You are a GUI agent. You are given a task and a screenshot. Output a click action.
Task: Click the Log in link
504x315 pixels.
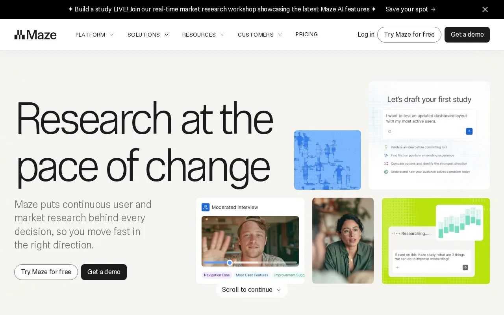click(x=366, y=35)
